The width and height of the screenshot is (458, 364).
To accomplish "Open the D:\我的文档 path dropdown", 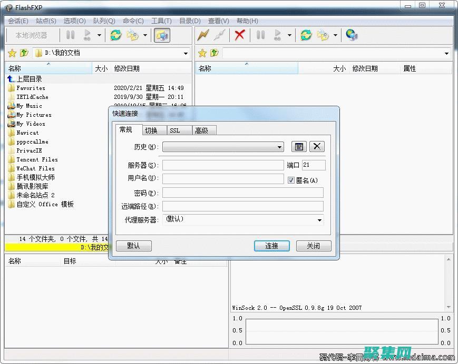I will (x=185, y=53).
